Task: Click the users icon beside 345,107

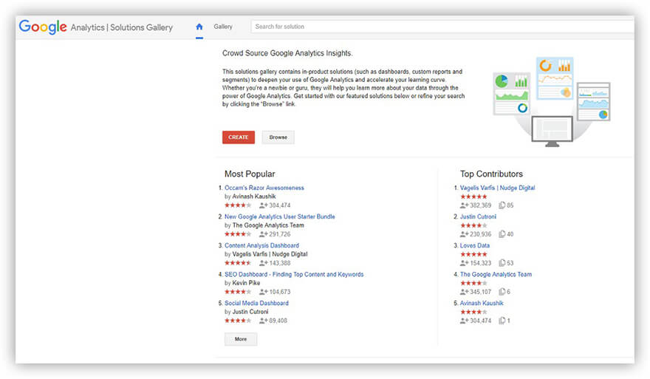Action: [x=465, y=292]
